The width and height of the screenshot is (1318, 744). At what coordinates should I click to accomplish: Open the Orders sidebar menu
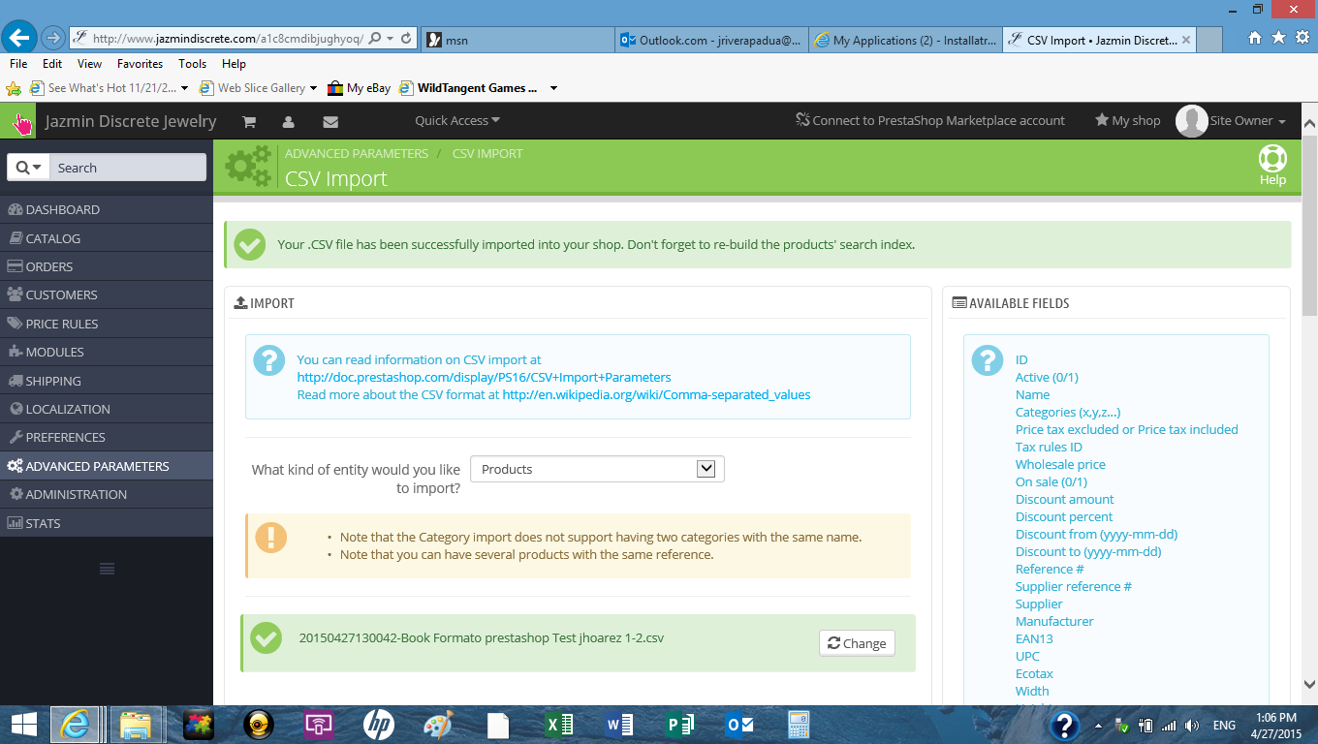pyautogui.click(x=107, y=266)
